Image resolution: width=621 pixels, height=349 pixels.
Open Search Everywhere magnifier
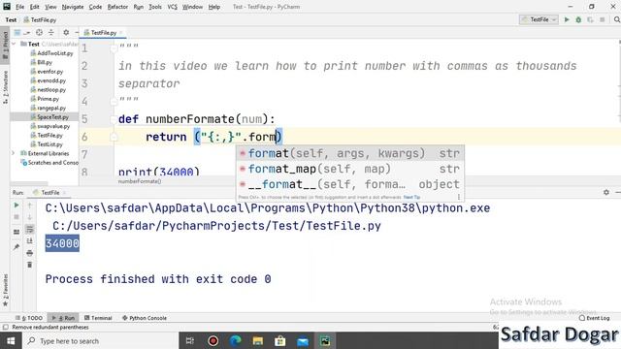[x=617, y=19]
